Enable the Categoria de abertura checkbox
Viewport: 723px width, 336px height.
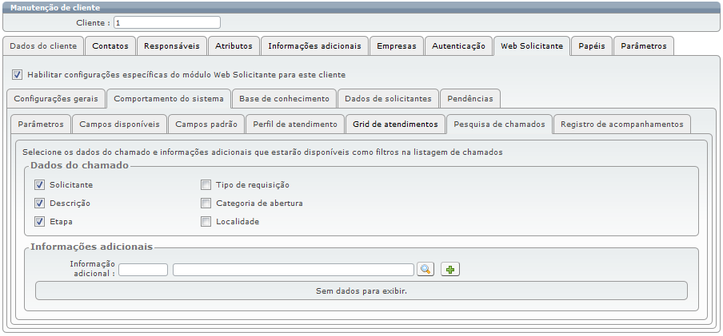206,203
